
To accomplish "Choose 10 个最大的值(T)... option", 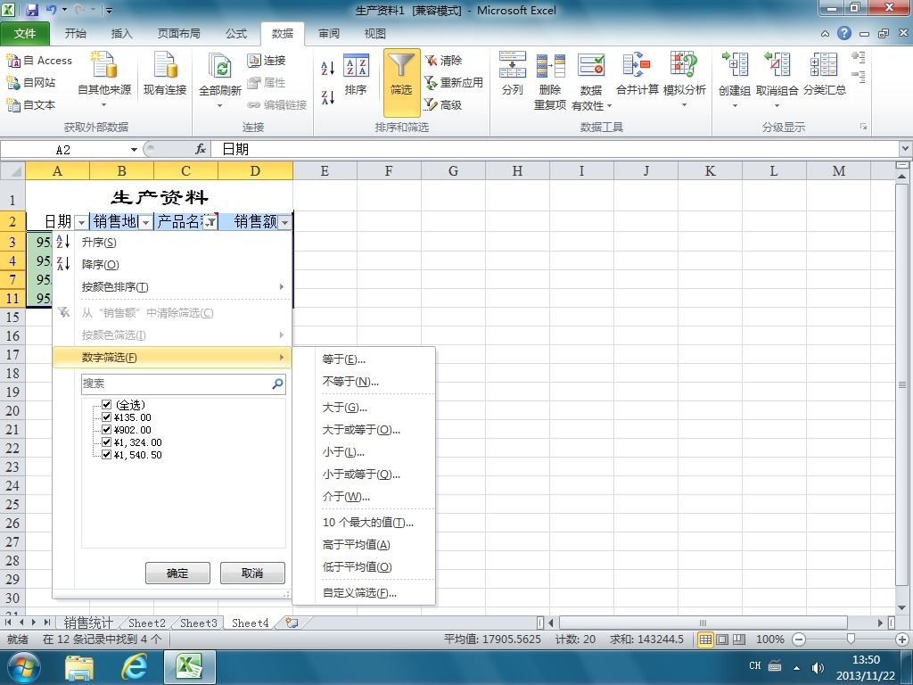I will point(364,523).
